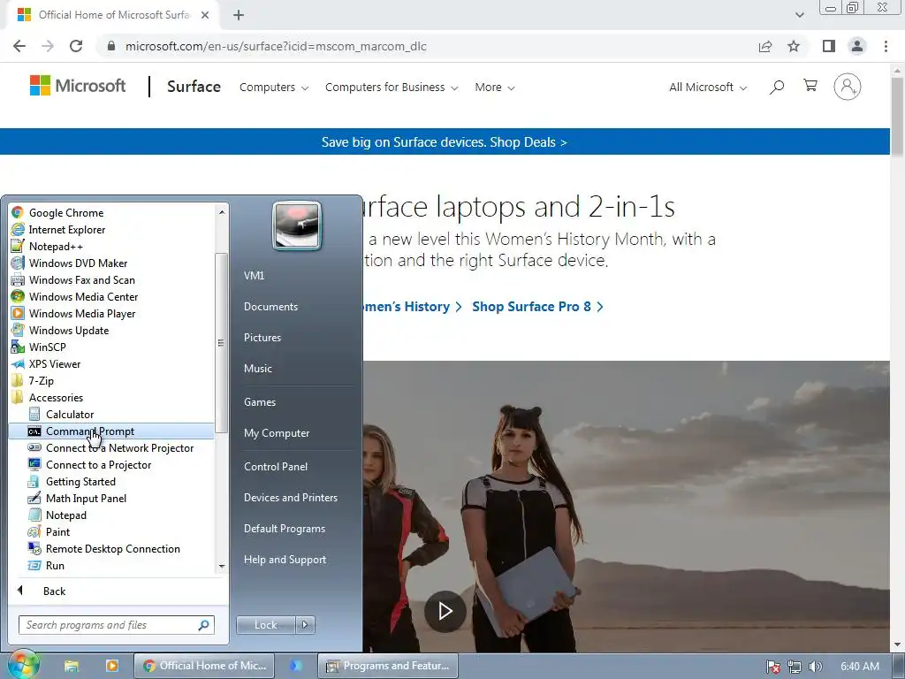This screenshot has height=679, width=905.
Task: Click the Lock button
Action: coord(265,625)
